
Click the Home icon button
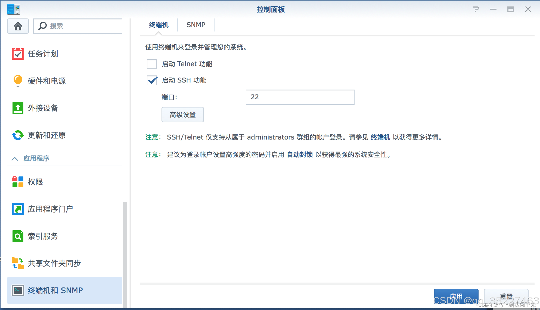(18, 26)
